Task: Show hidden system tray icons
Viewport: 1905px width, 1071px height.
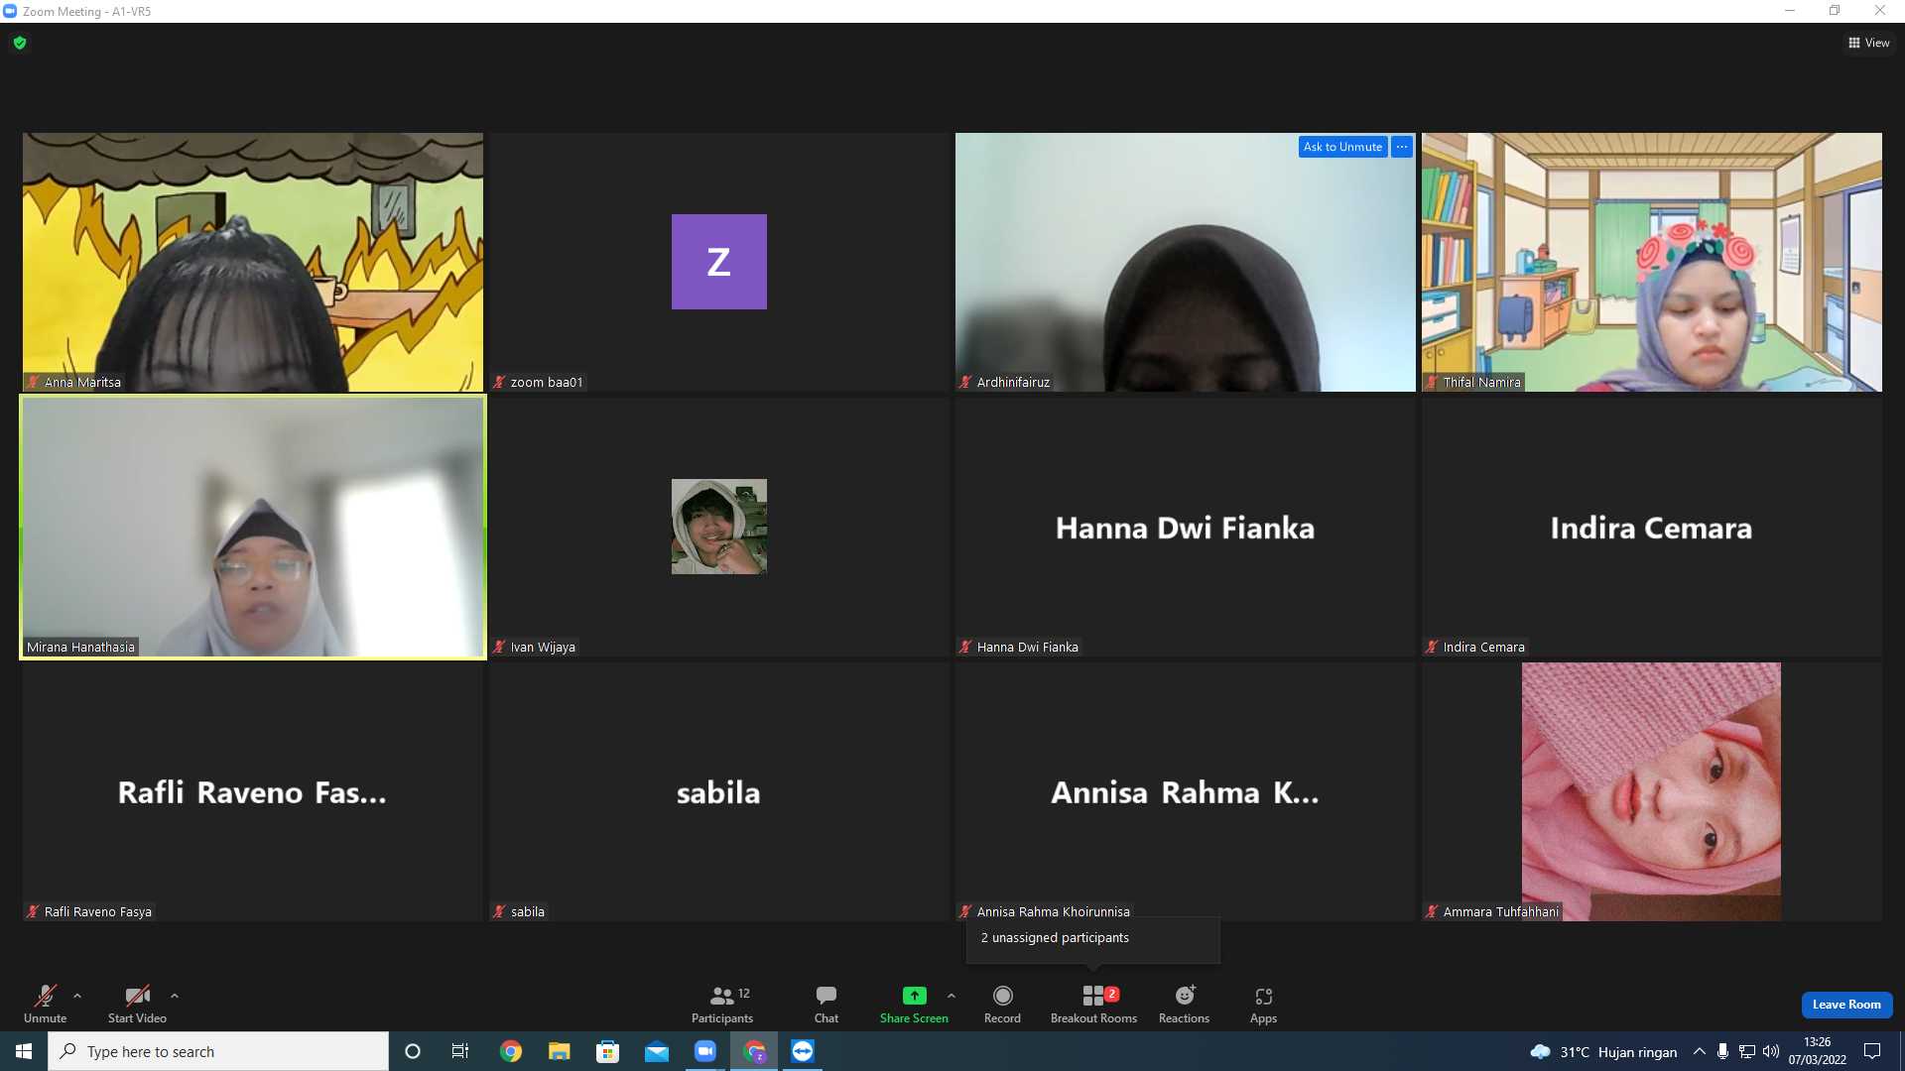Action: 1700,1051
